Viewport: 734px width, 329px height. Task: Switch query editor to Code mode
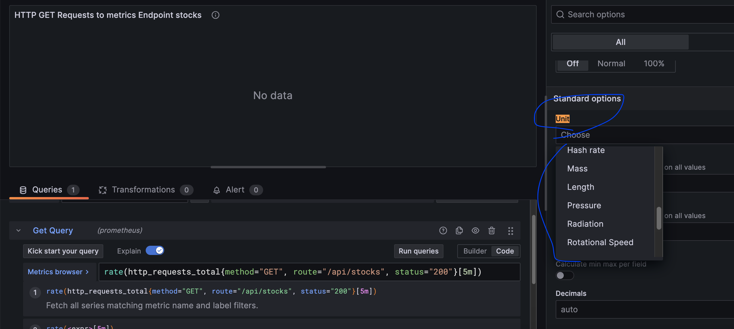point(505,251)
